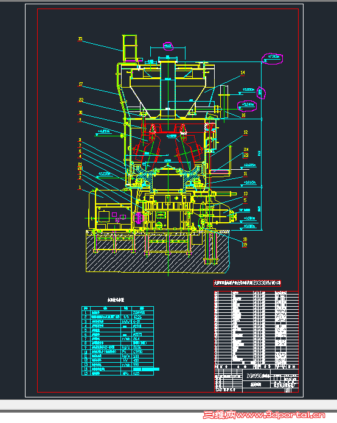Select the ZGM95G title block cell

click(257, 376)
